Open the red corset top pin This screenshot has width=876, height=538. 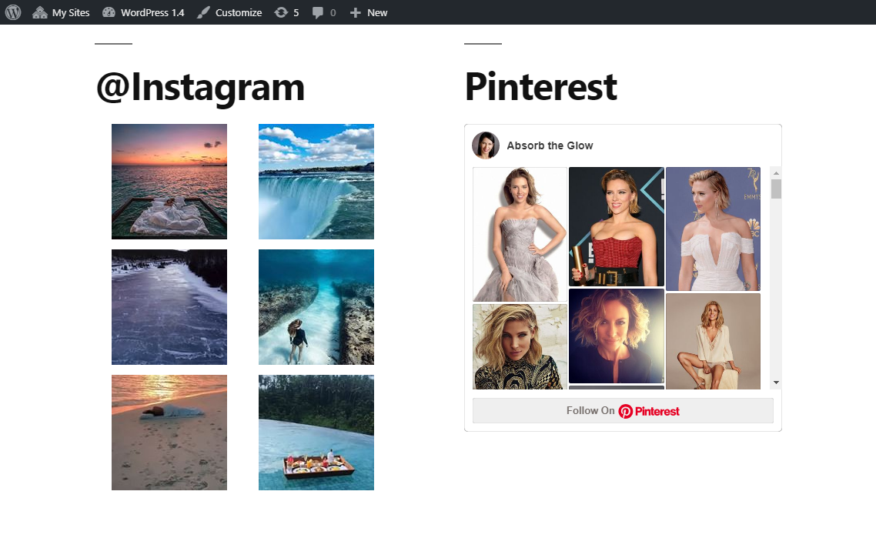617,227
